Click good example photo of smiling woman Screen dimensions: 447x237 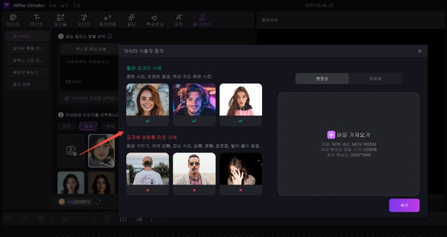click(x=148, y=99)
